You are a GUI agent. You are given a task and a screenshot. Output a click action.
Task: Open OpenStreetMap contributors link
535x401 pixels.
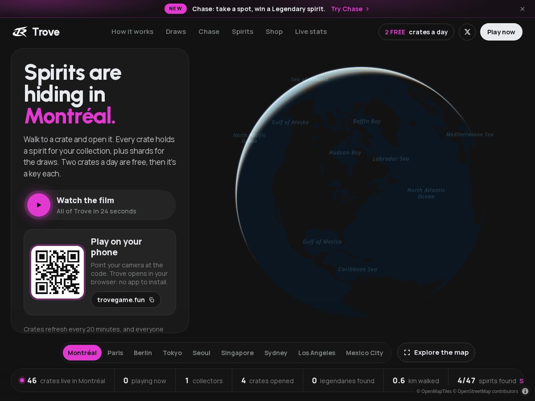tap(486, 391)
